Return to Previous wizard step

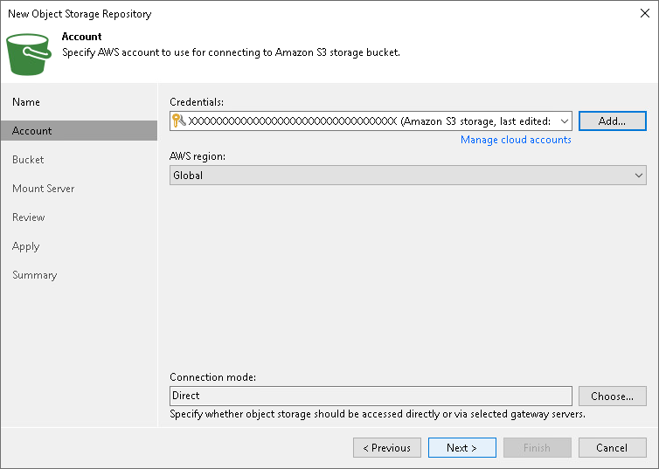pos(386,447)
